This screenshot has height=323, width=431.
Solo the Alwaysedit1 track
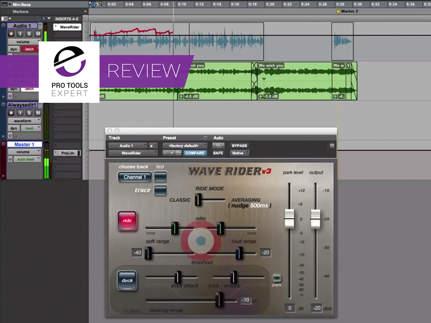(29, 113)
